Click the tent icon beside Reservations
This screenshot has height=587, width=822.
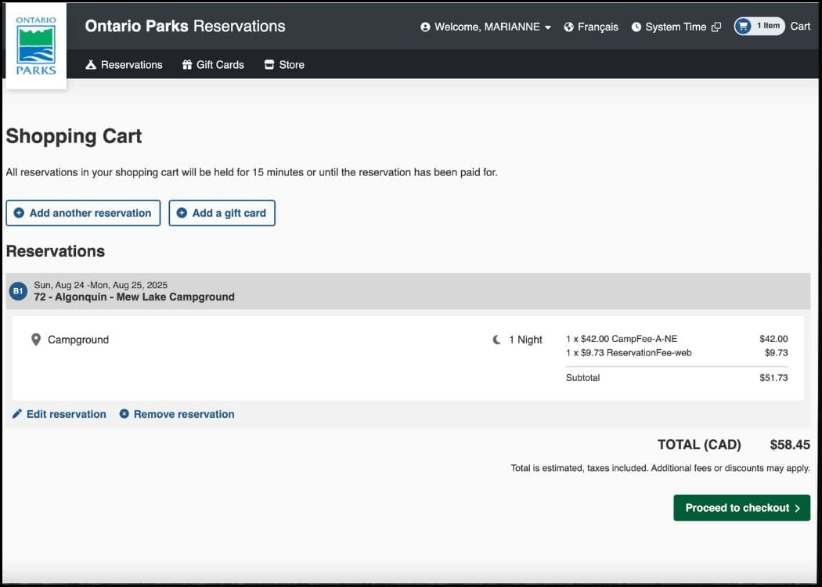(x=91, y=64)
